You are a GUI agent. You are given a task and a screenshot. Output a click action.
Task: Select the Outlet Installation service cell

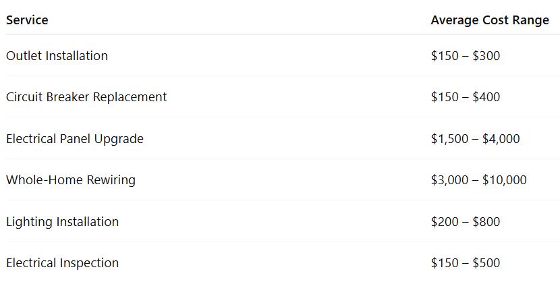[57, 56]
